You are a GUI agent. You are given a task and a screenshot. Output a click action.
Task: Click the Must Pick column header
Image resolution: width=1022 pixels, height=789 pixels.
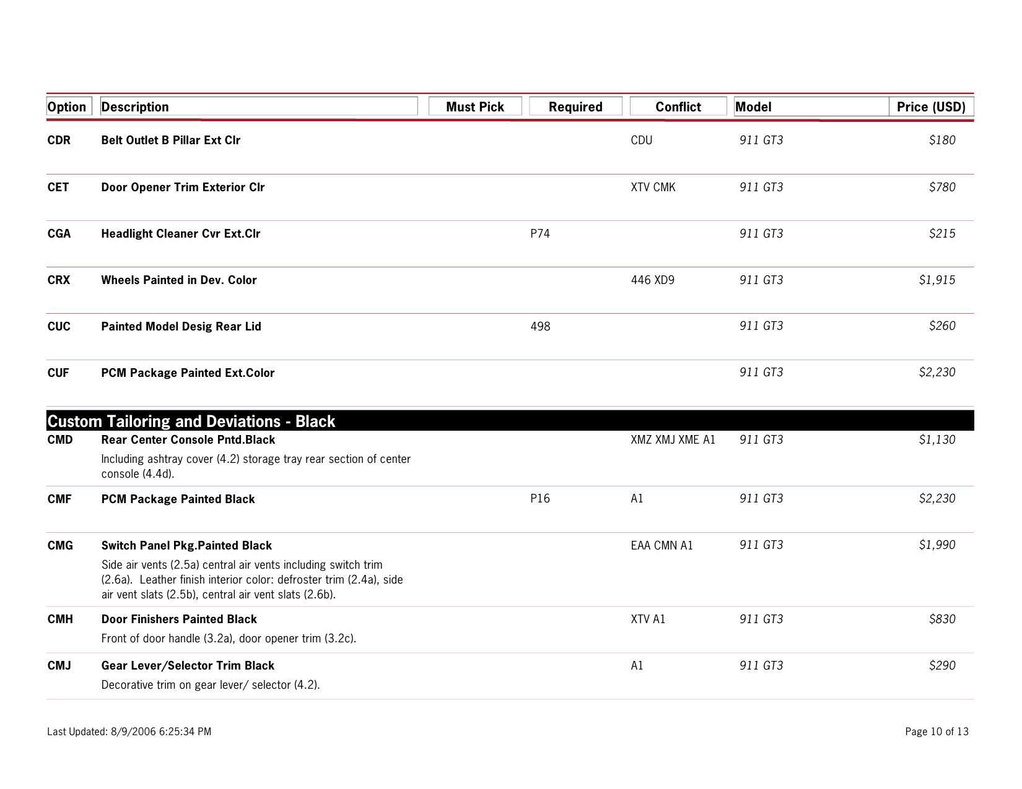(x=475, y=107)
